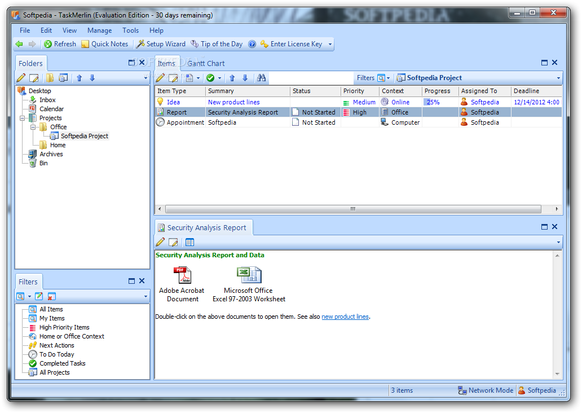Click the binoculars find icon
Viewport: 582px width, 413px height.
tap(261, 78)
